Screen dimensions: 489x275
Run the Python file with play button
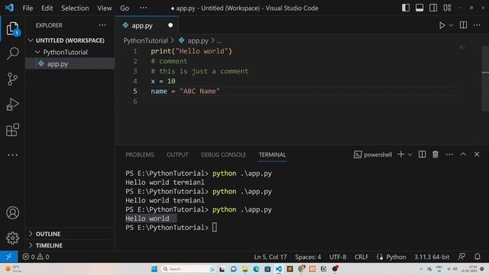pyautogui.click(x=442, y=25)
